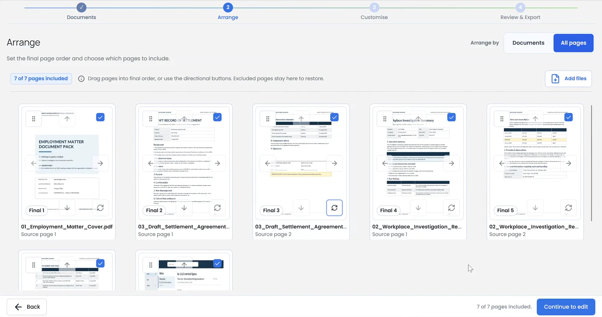602x317 pixels.
Task: Click the Add files button
Action: (x=569, y=78)
